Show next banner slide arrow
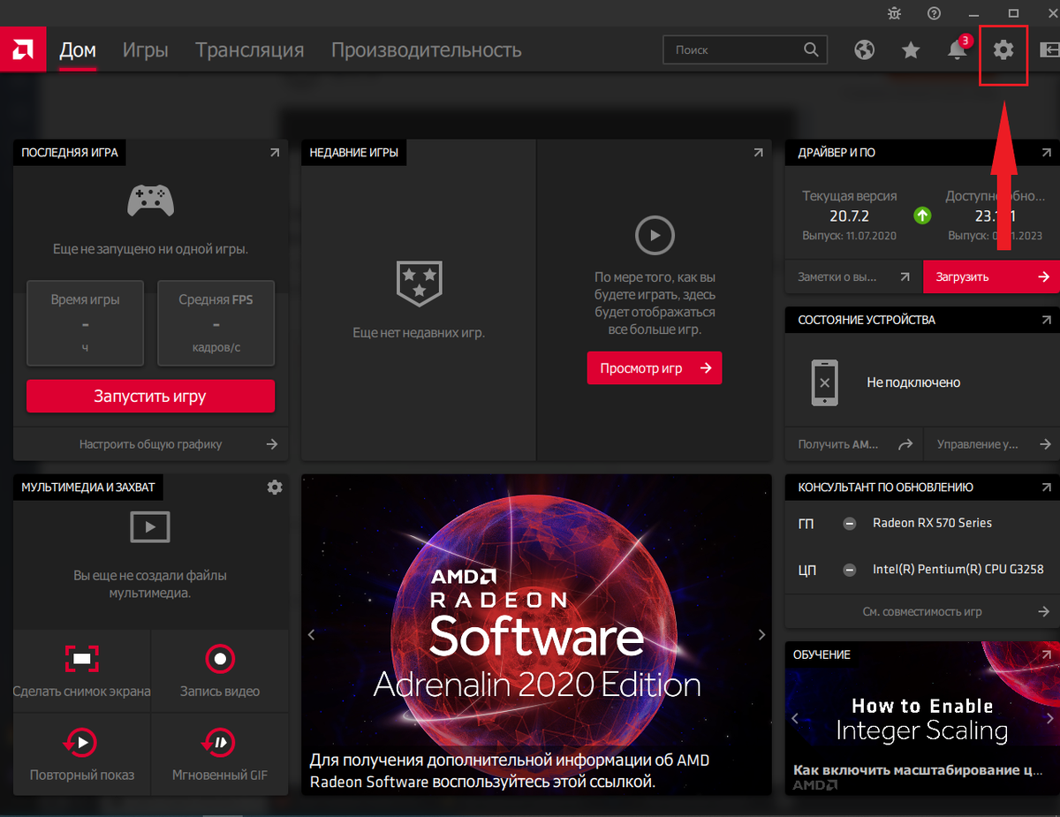1060x817 pixels. pos(762,634)
